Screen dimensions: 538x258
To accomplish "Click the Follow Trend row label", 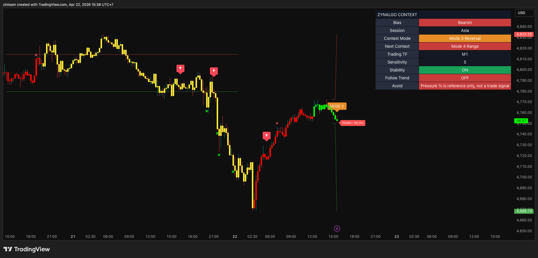I will [397, 78].
